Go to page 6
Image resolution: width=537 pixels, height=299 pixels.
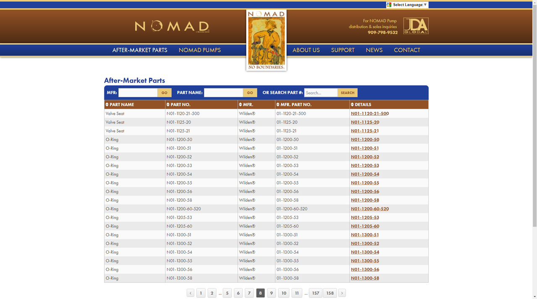pos(238,293)
